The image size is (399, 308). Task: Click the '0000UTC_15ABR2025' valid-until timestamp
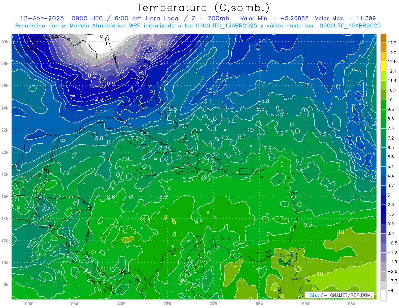(350, 26)
